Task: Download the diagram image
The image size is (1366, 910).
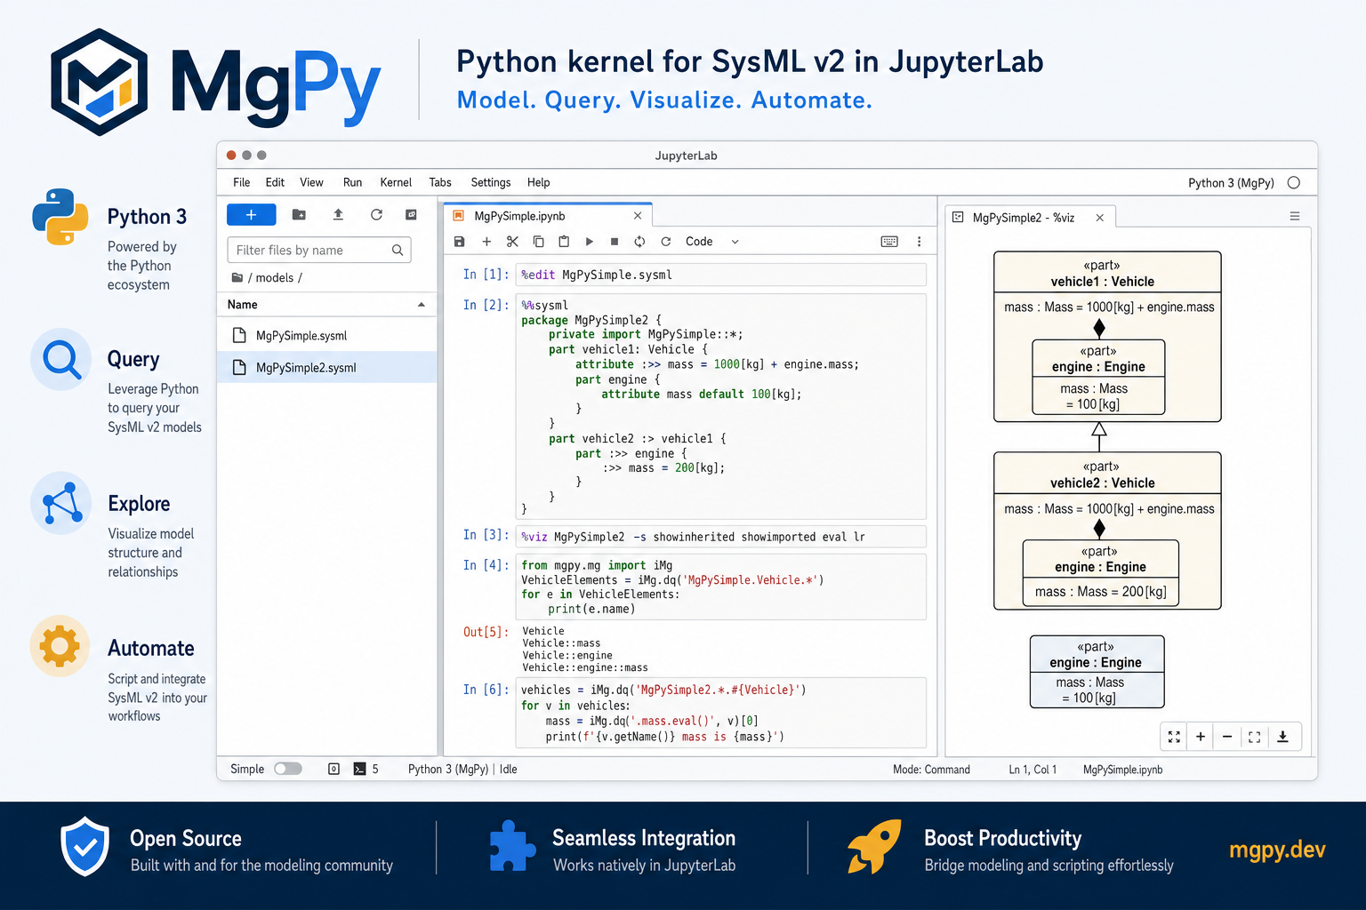Action: tap(1282, 737)
